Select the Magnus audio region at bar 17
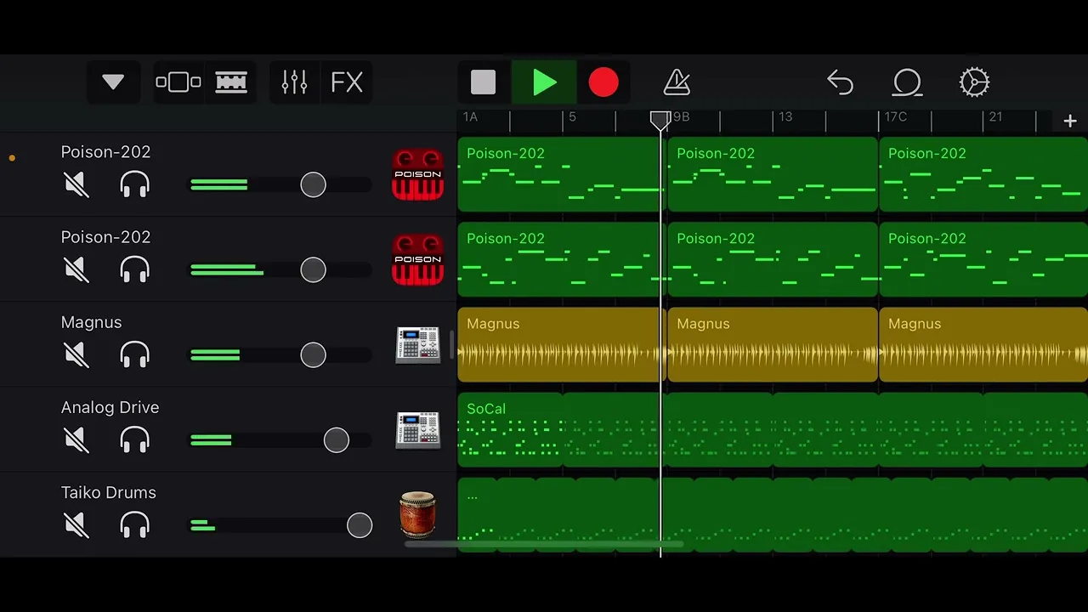Viewport: 1088px width, 612px height. pos(983,344)
